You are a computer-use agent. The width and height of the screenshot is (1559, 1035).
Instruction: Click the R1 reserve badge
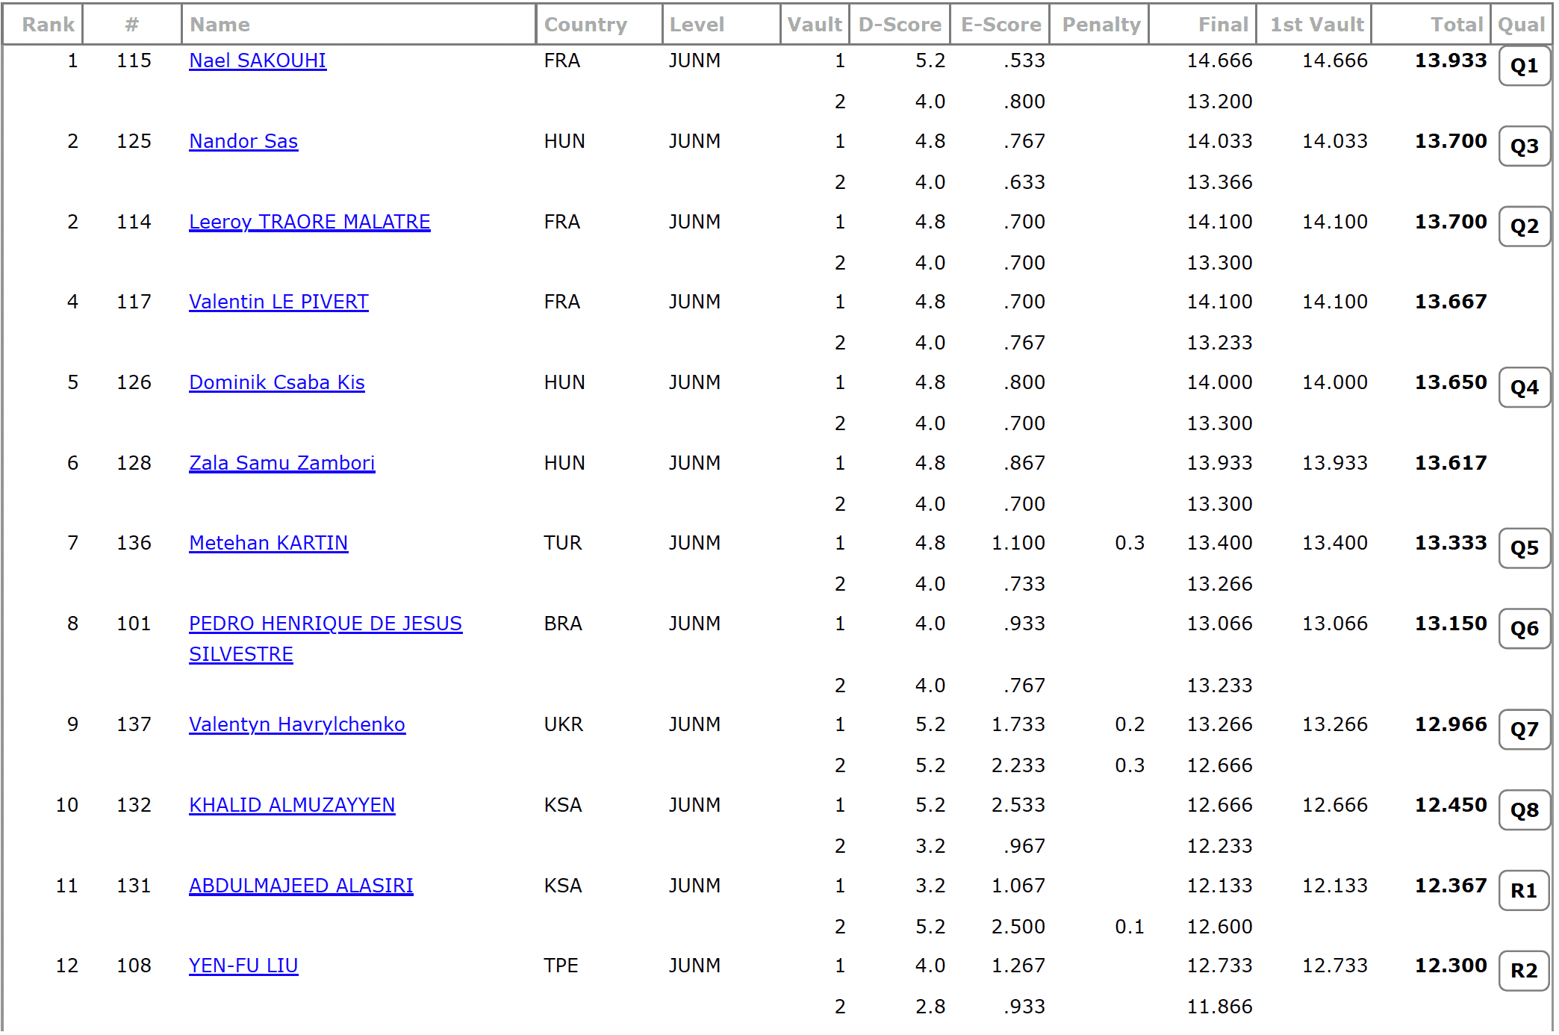pos(1523,891)
